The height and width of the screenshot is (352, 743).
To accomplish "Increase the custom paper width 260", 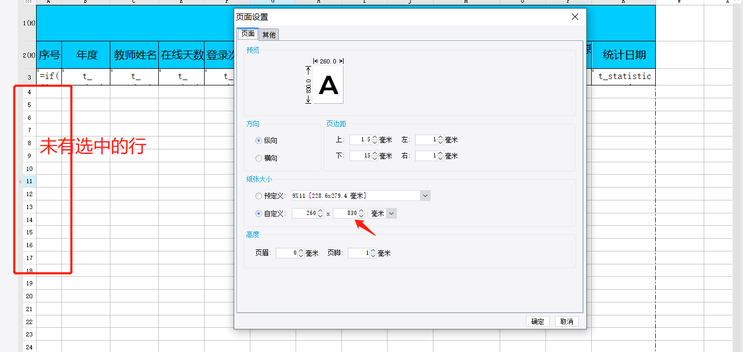I will point(320,211).
